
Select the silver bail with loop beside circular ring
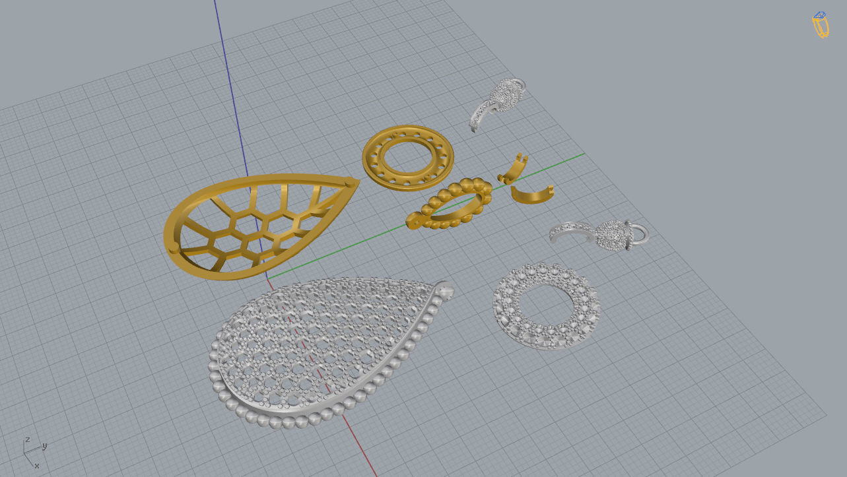[601, 234]
